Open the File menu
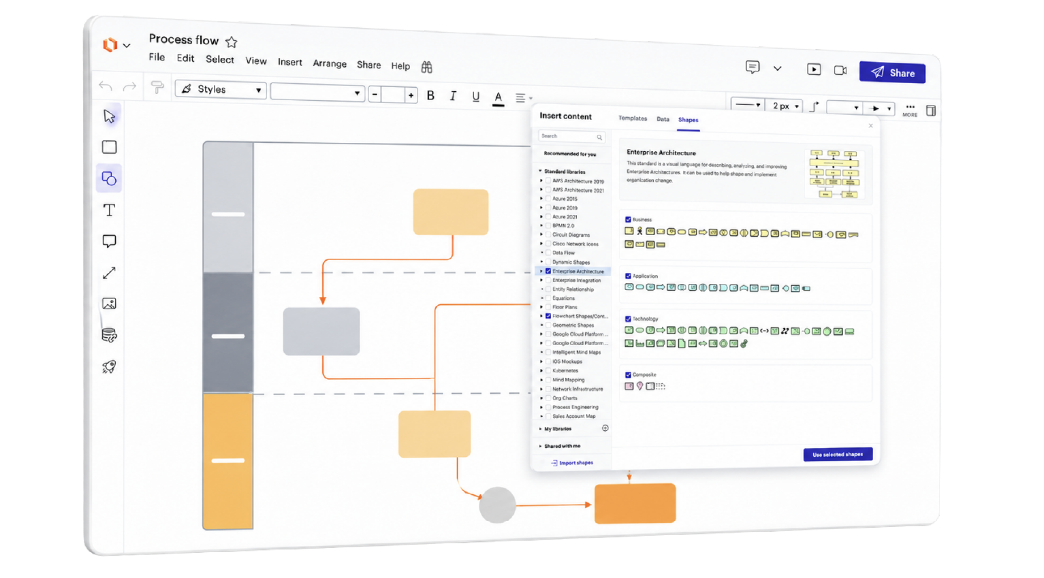 tap(157, 57)
